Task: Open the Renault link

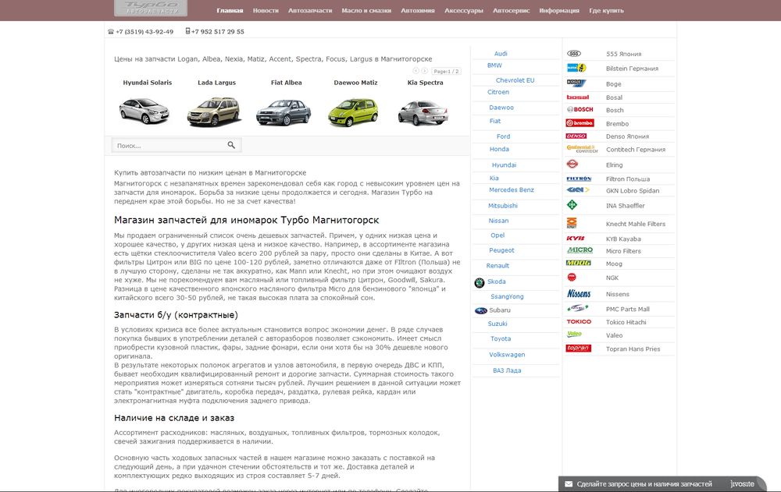Action: click(497, 266)
